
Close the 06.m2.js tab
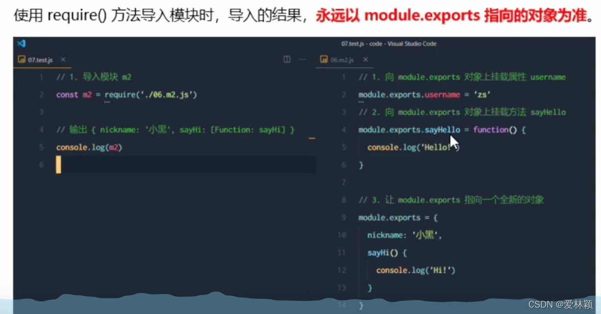pyautogui.click(x=365, y=60)
